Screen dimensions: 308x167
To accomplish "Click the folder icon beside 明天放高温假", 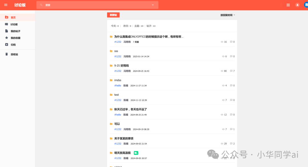I will tap(111, 153).
